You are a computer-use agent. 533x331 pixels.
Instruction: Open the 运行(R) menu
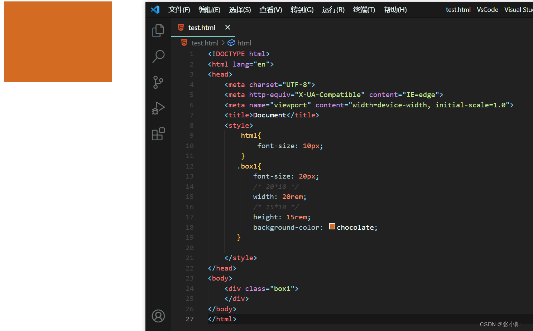(x=333, y=10)
